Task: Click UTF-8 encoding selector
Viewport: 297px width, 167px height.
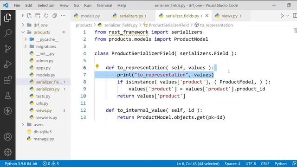Action: 251,164
